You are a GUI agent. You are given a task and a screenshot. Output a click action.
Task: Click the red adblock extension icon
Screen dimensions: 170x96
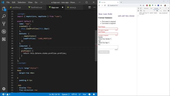(147, 5)
